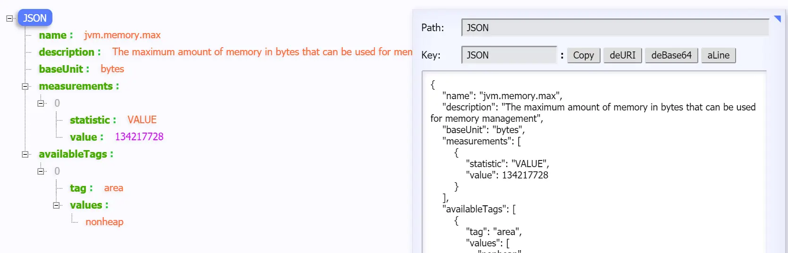Click the deURI button
The height and width of the screenshot is (253, 788).
pyautogui.click(x=623, y=55)
